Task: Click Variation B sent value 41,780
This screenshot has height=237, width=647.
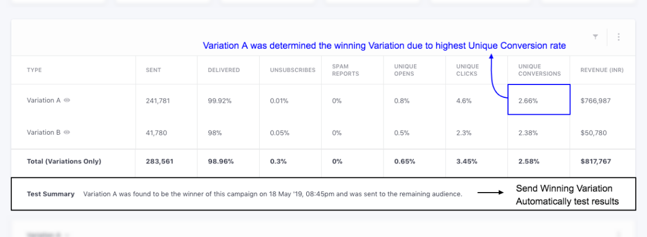Action: [x=156, y=133]
